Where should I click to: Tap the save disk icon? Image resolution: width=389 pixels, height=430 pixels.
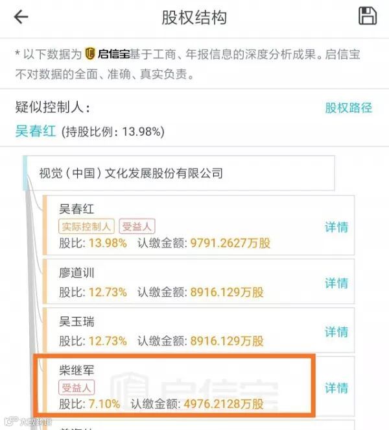point(368,16)
